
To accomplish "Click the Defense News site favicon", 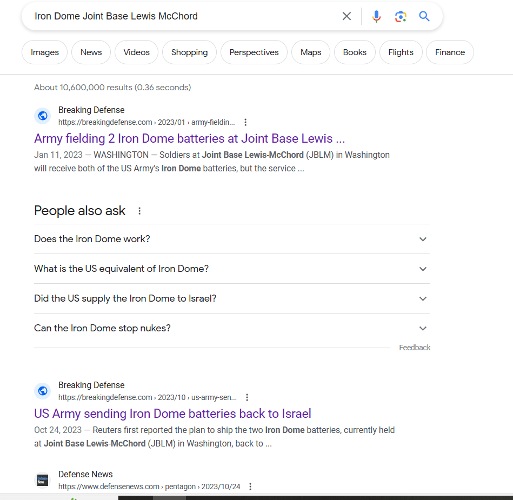I will 43,480.
